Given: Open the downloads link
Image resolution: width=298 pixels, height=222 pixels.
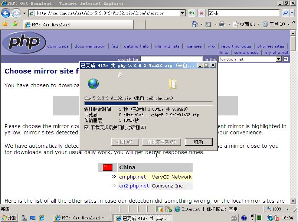Looking at the screenshot, I should pos(58,46).
